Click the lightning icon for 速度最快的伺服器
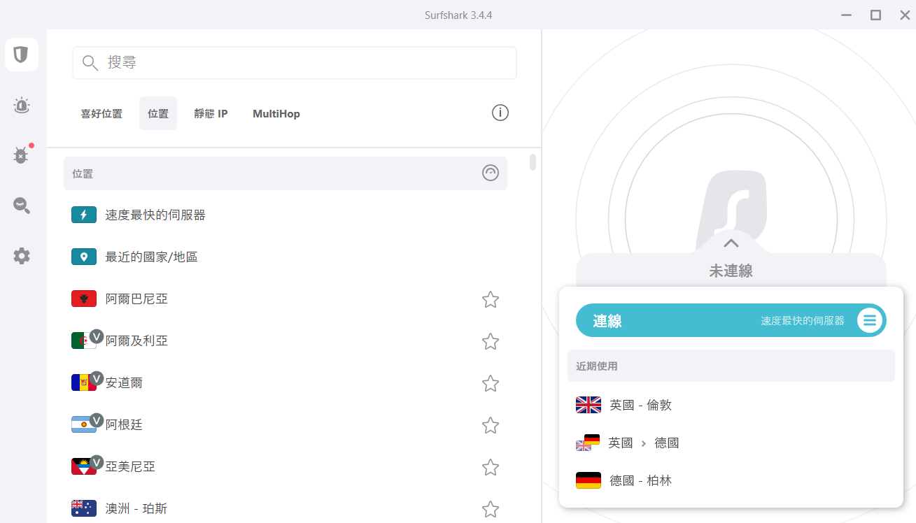The image size is (916, 523). coord(84,215)
